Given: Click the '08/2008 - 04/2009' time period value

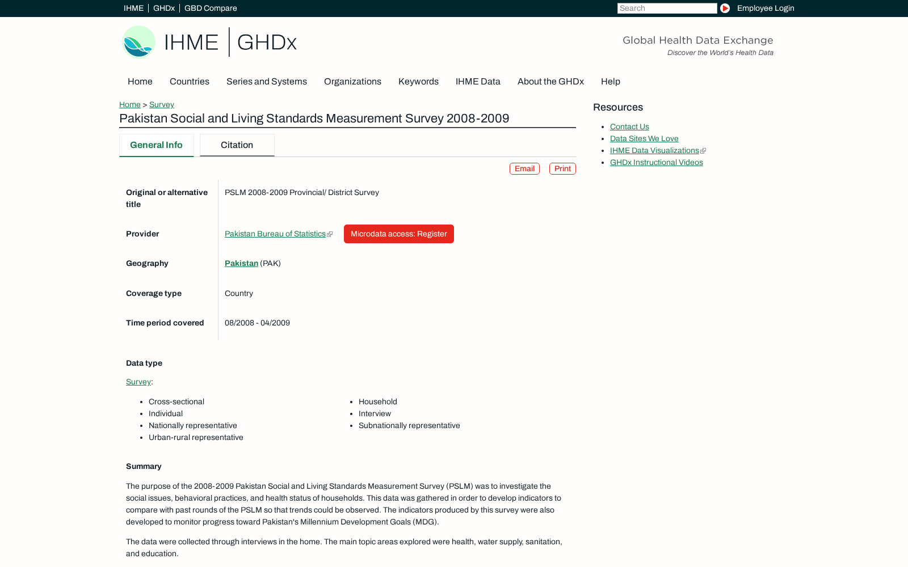Looking at the screenshot, I should coord(257,323).
